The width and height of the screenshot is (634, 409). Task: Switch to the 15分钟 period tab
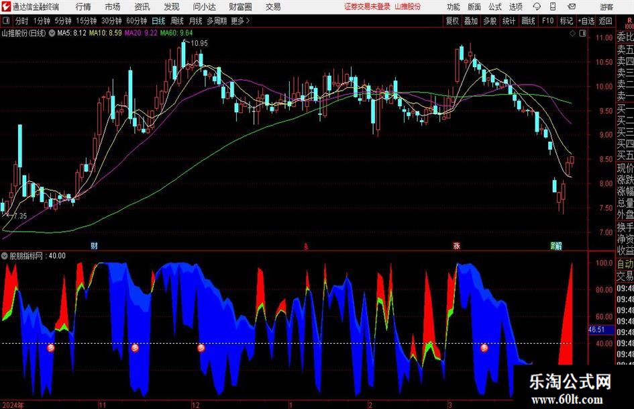tap(86, 21)
